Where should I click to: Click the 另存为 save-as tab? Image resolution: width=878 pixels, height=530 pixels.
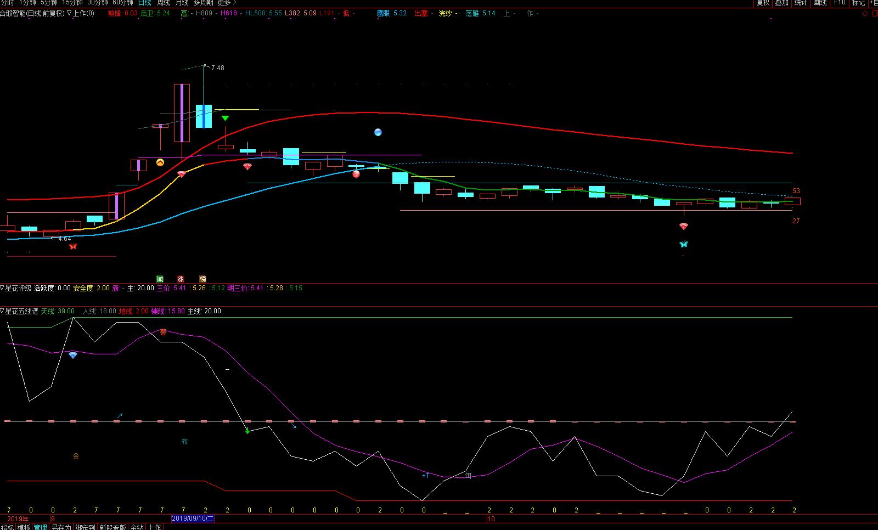[x=61, y=527]
